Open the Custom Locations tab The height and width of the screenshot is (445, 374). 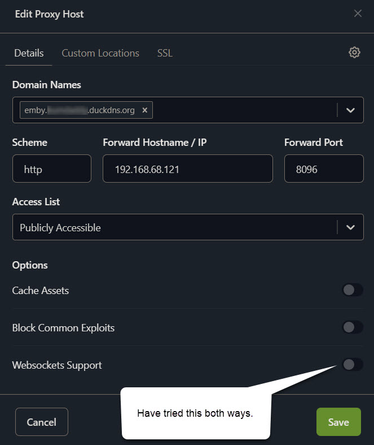pyautogui.click(x=100, y=53)
